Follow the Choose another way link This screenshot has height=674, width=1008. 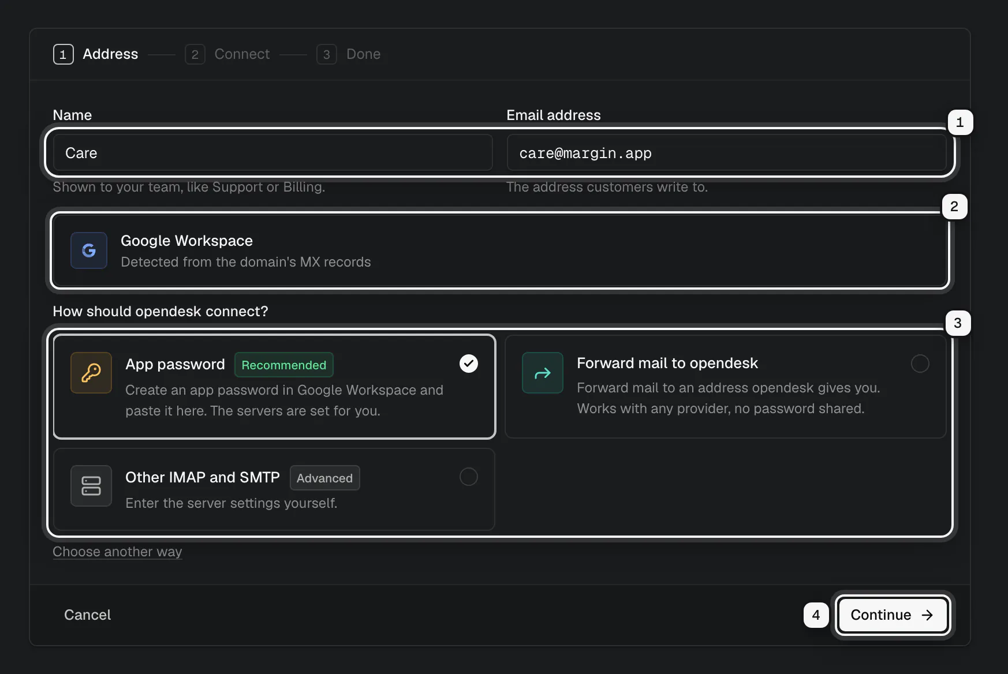pyautogui.click(x=117, y=552)
